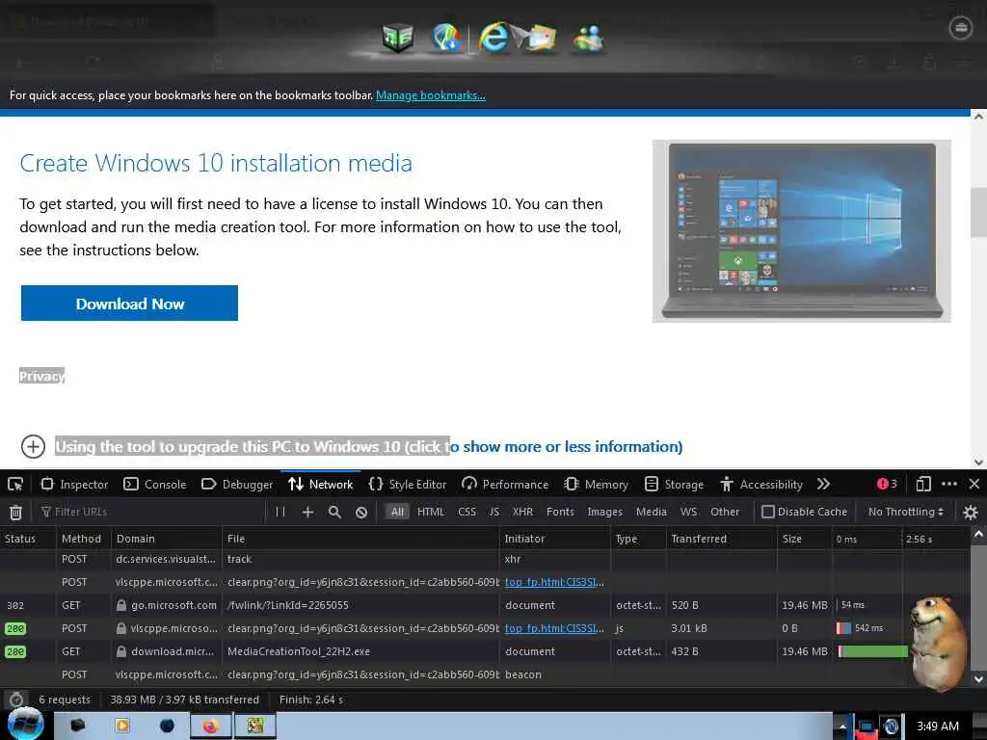Open the Debugger tab

tap(237, 484)
